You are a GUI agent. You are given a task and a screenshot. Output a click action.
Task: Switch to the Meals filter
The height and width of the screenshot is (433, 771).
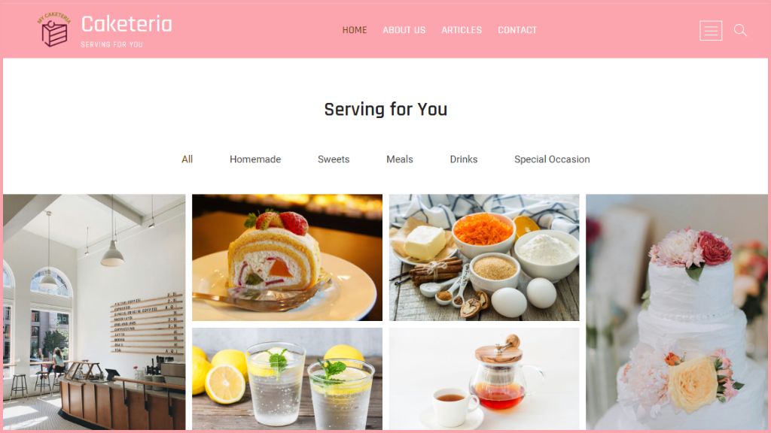[400, 159]
